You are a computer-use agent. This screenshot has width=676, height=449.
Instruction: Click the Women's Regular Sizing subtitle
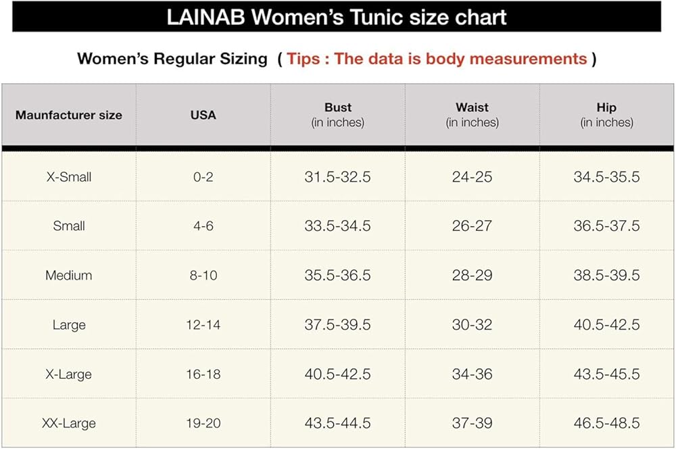172,58
